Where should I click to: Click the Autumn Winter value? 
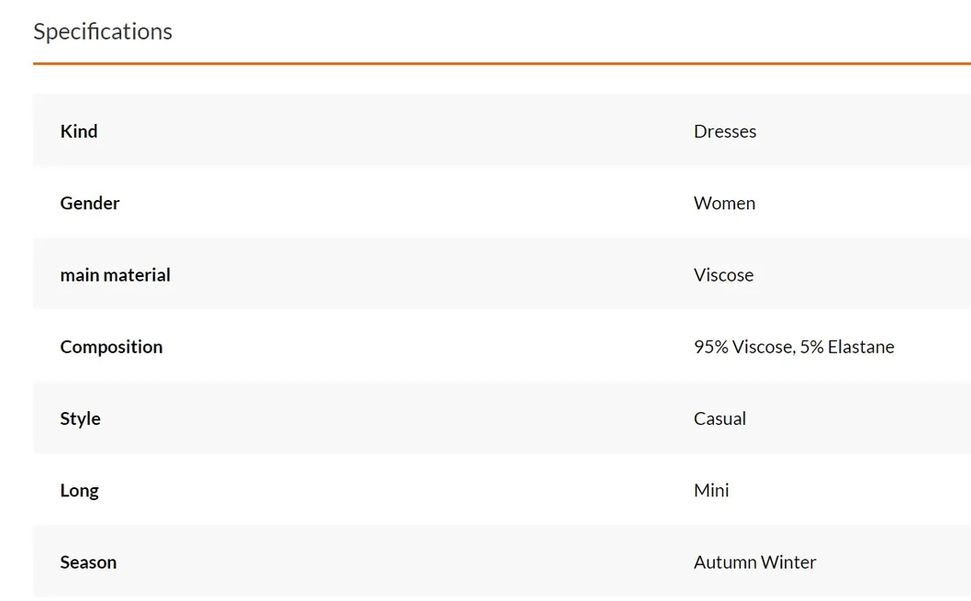(755, 562)
